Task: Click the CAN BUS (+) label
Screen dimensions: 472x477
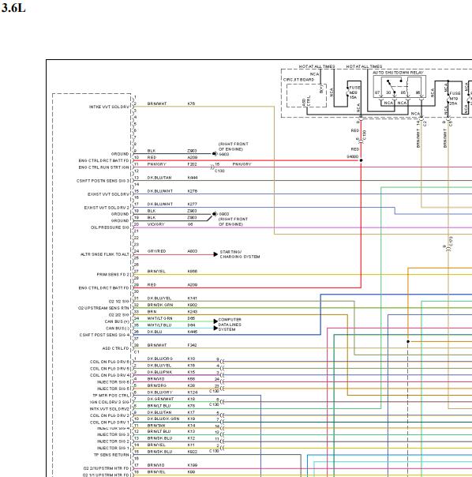Action: [117, 321]
